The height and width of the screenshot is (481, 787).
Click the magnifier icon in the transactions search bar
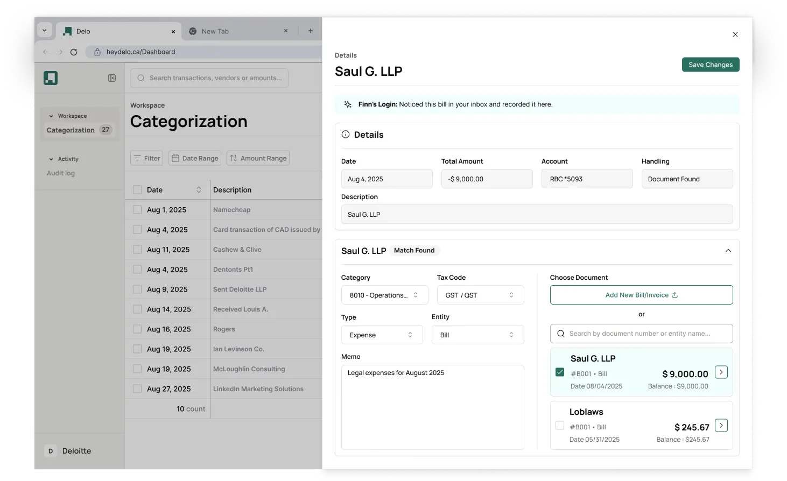140,78
